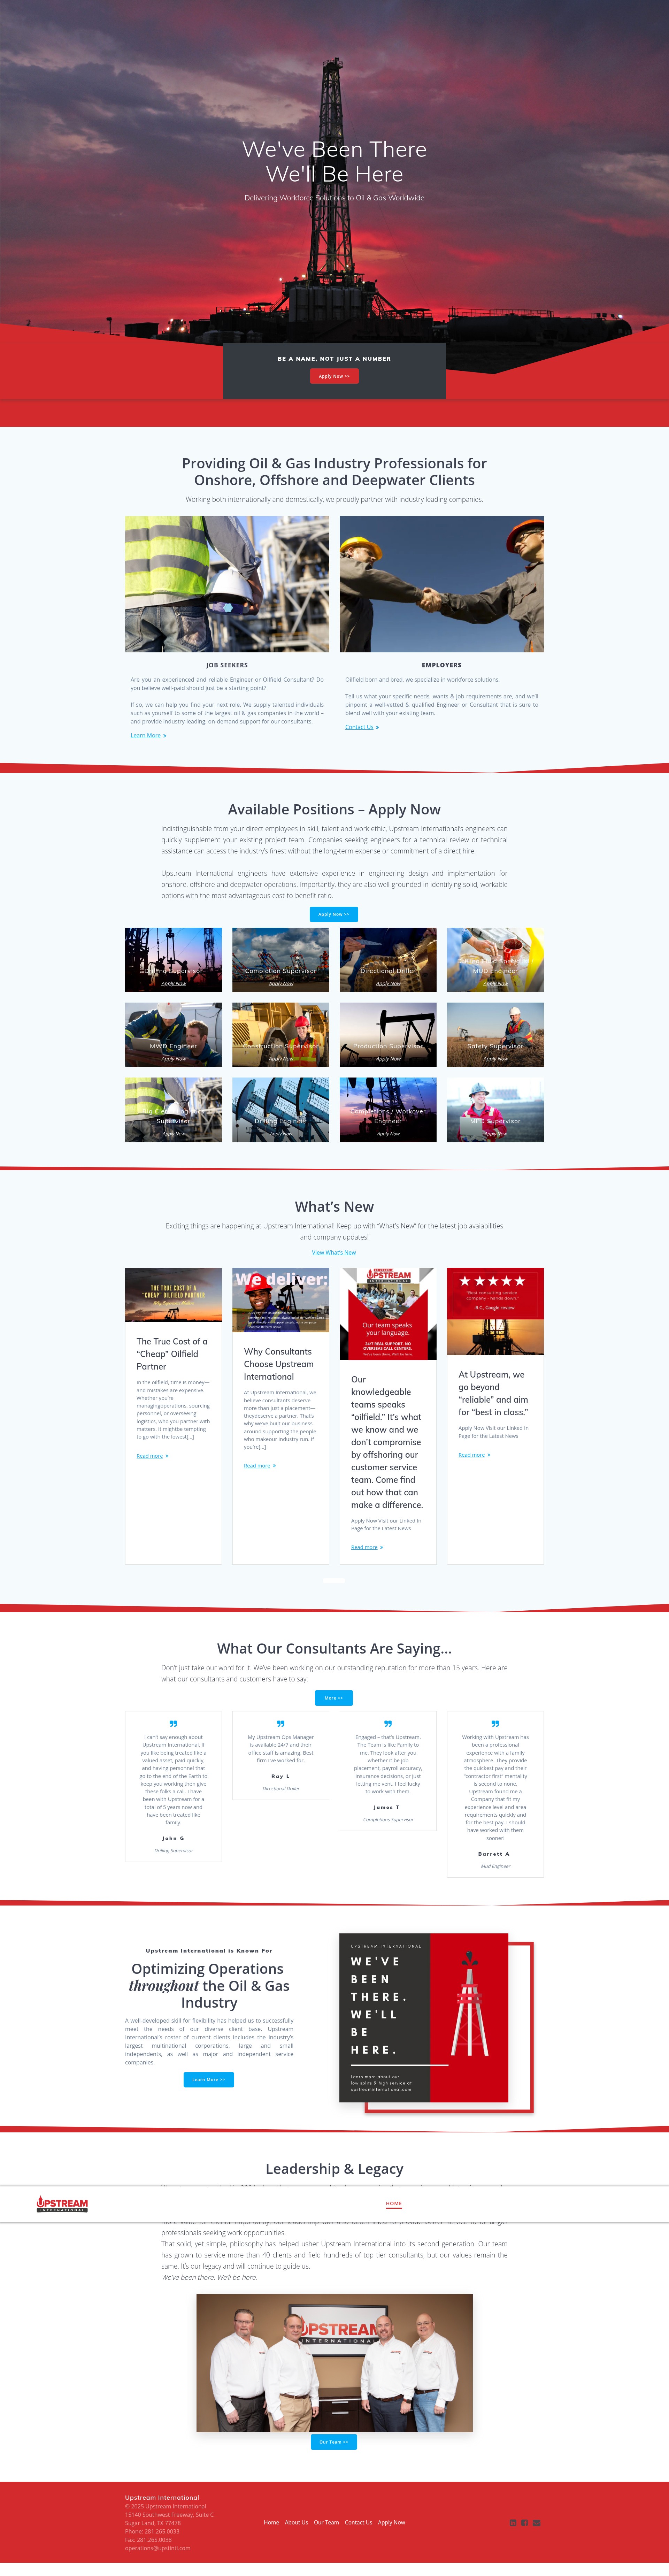
Task: Click Learn More link under Job Seekers
Action: point(148,735)
